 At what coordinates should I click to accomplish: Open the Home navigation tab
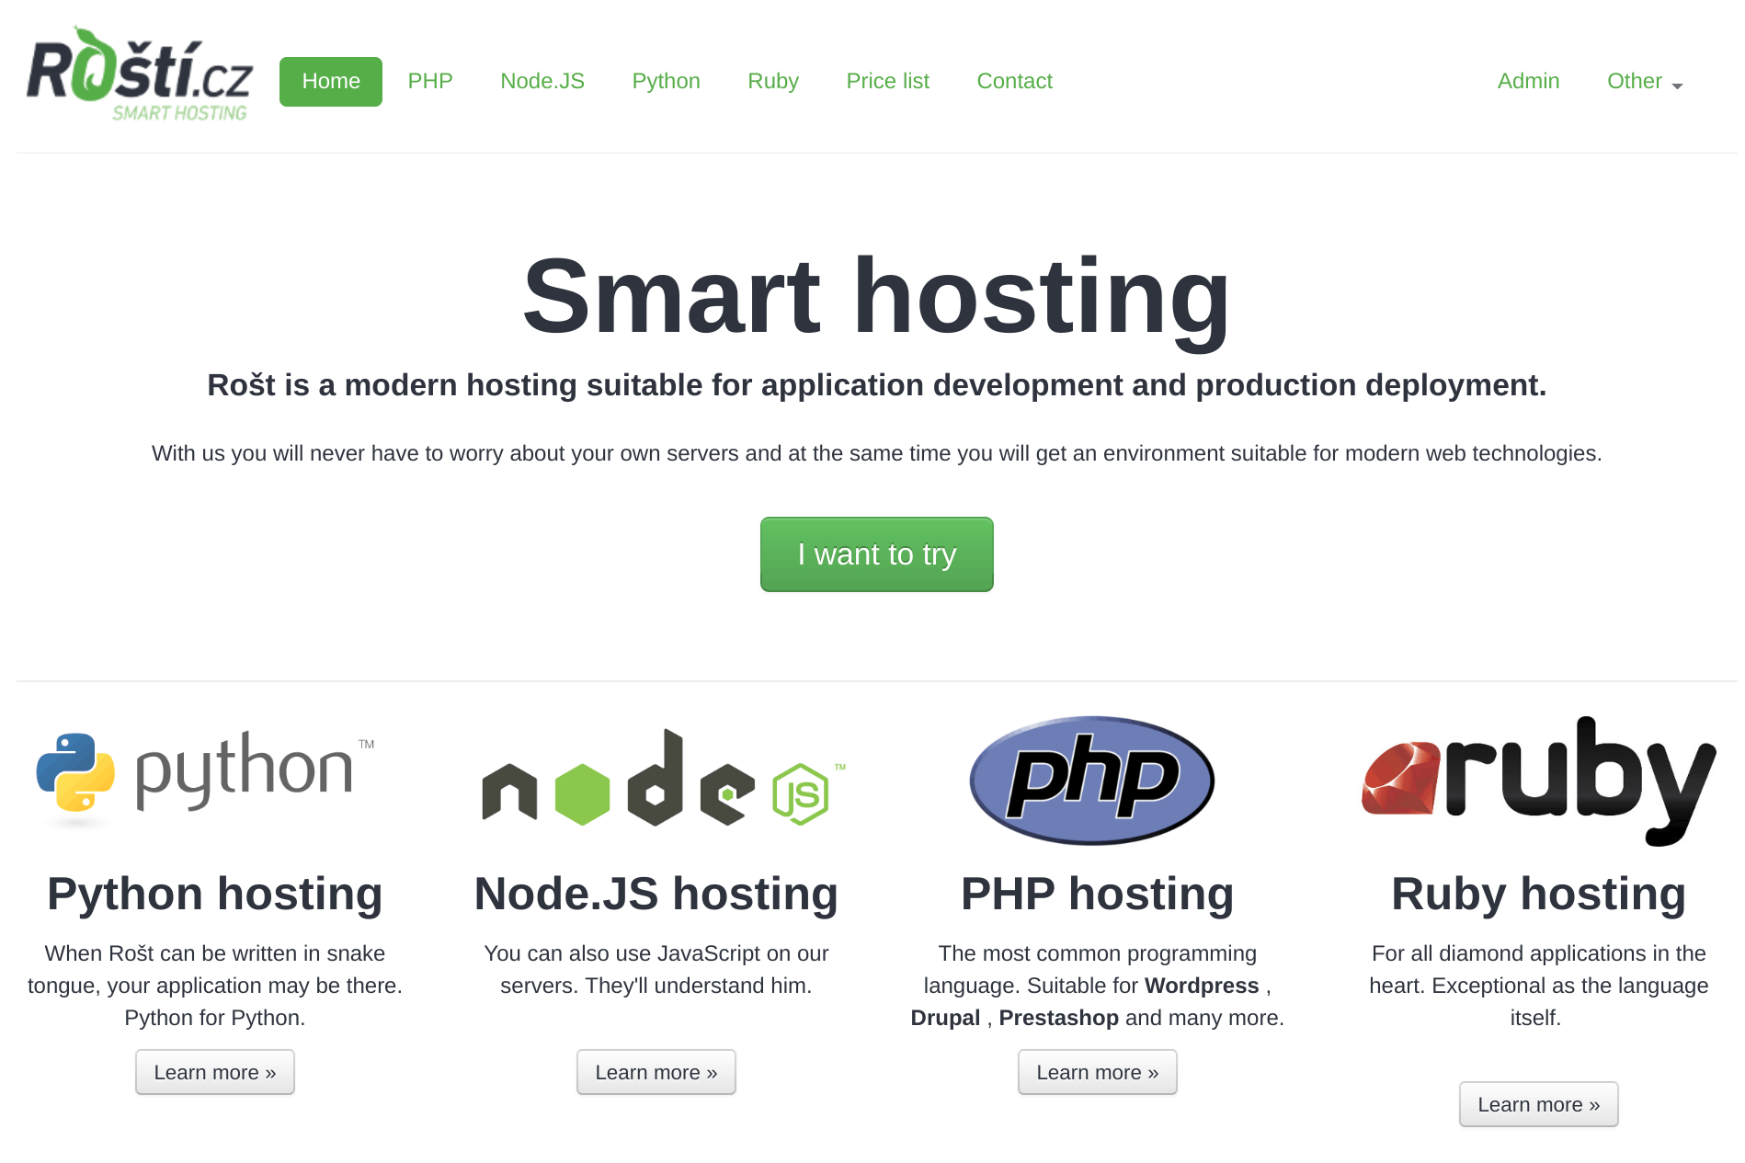coord(331,81)
